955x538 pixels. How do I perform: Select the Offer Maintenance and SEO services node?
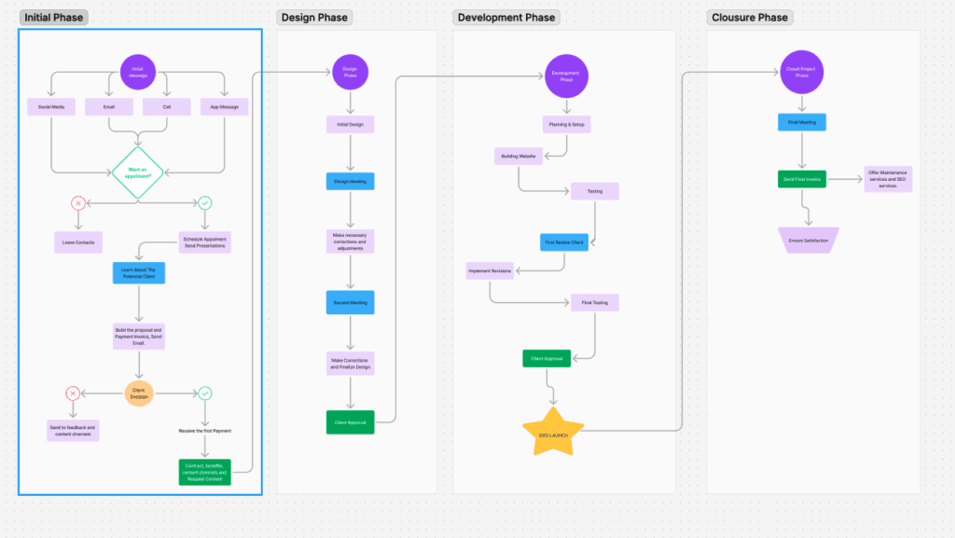888,180
